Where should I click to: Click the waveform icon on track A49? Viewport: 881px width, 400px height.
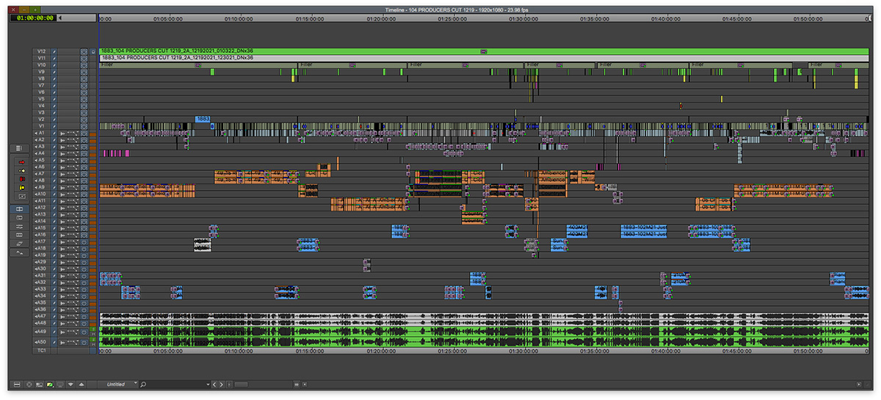pos(62,332)
